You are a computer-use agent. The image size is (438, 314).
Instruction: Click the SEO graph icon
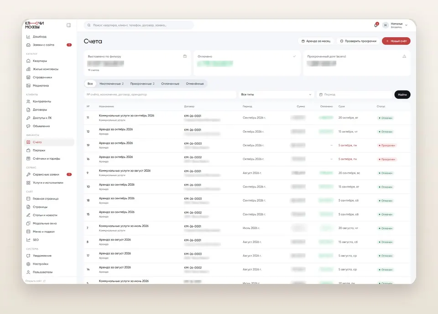pyautogui.click(x=28, y=240)
